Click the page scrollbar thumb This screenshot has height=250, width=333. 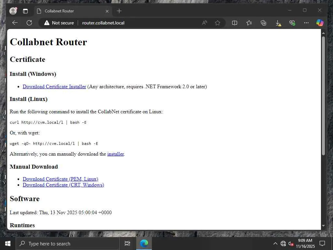click(x=323, y=96)
